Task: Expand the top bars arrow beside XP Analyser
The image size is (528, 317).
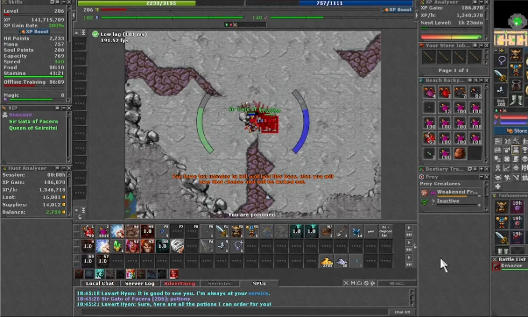Action: [417, 15]
